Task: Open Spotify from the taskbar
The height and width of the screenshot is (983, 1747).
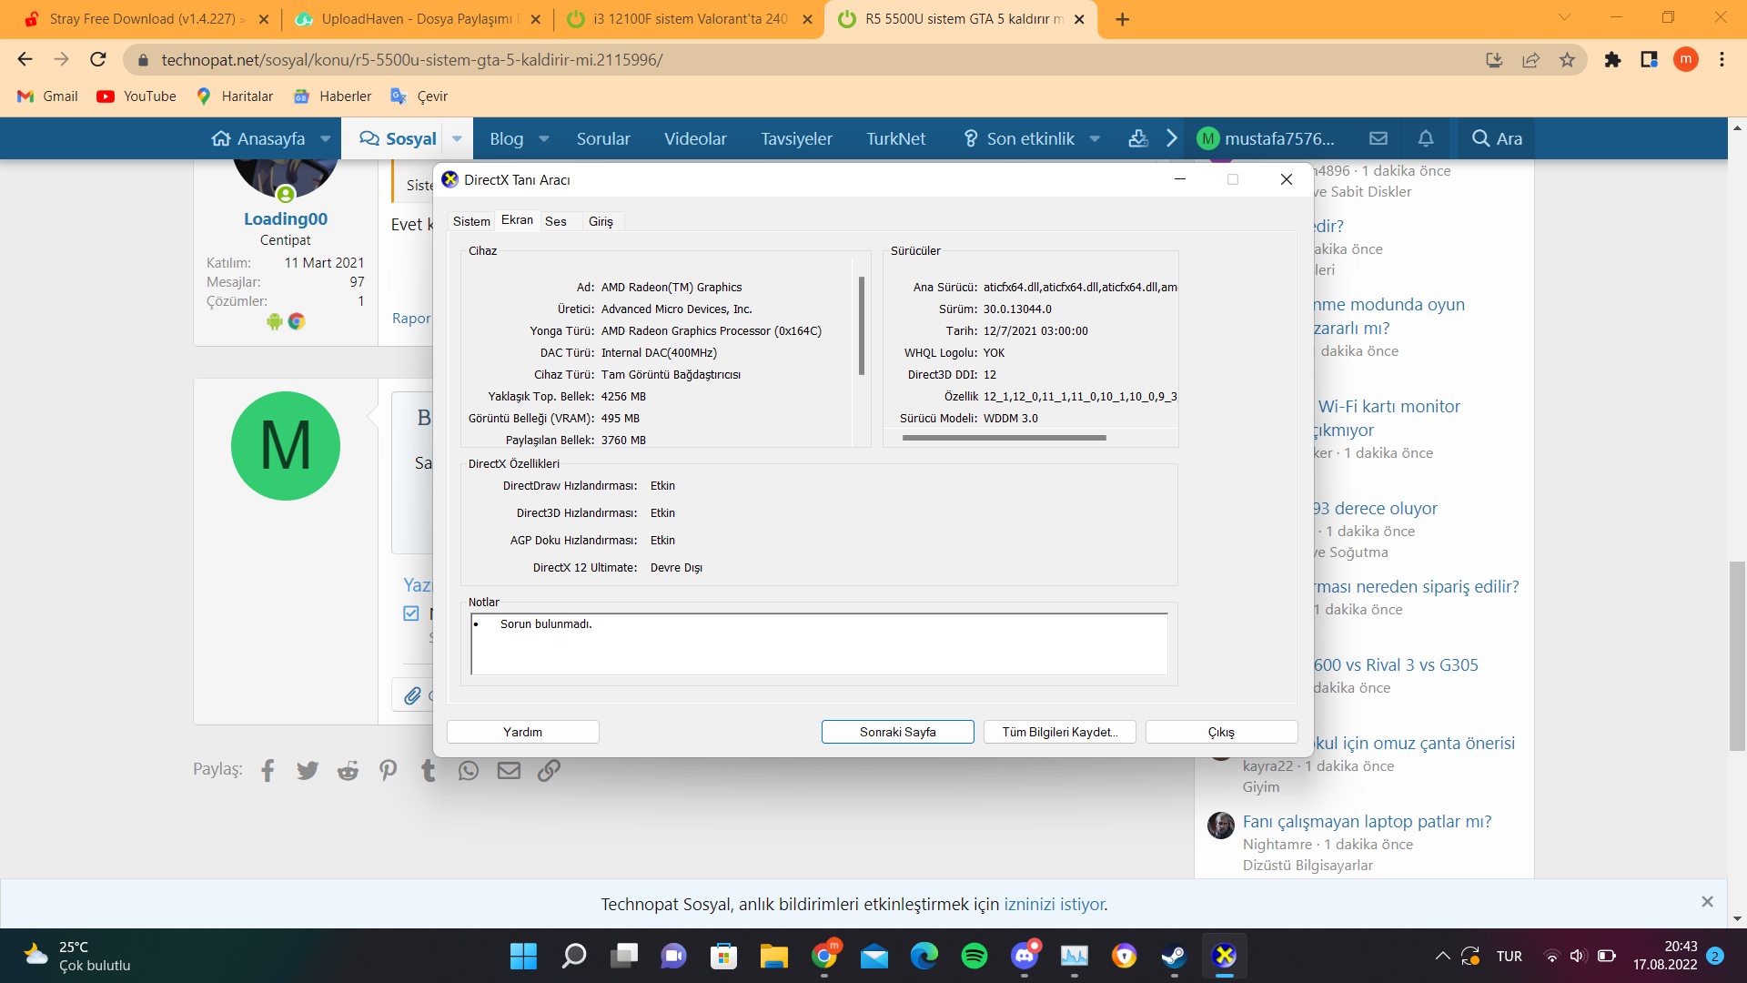Action: pos(974,956)
